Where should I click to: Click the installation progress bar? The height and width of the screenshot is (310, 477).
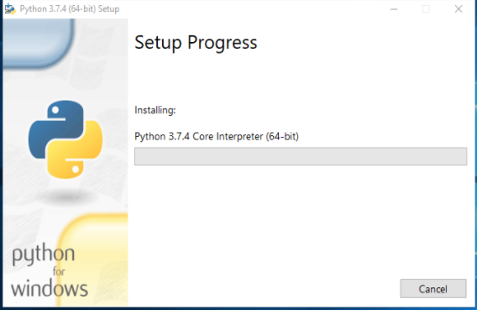[301, 156]
